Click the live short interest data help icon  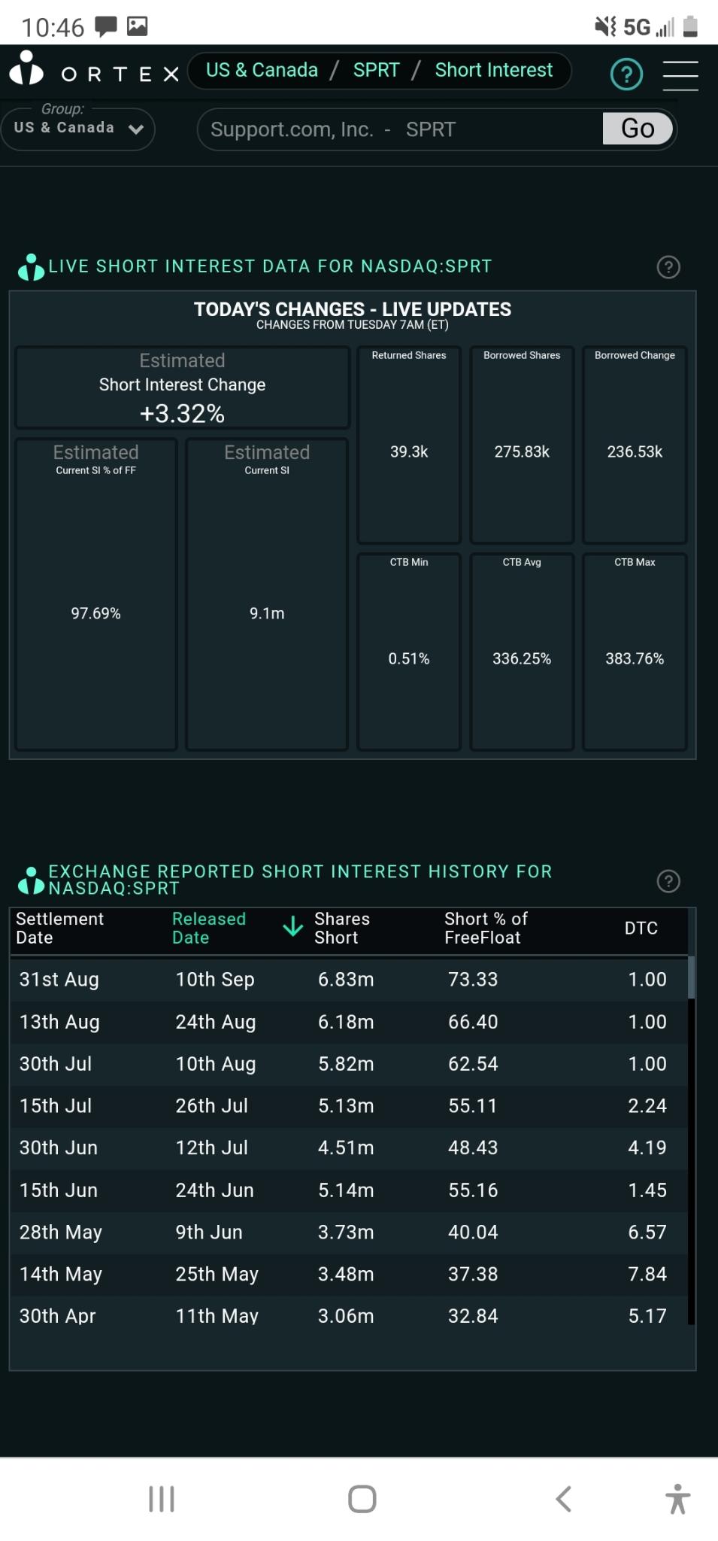pyautogui.click(x=668, y=267)
